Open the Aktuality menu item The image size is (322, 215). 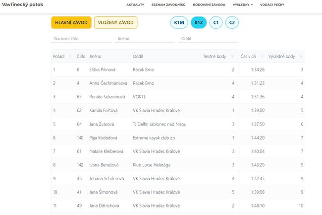coord(135,4)
